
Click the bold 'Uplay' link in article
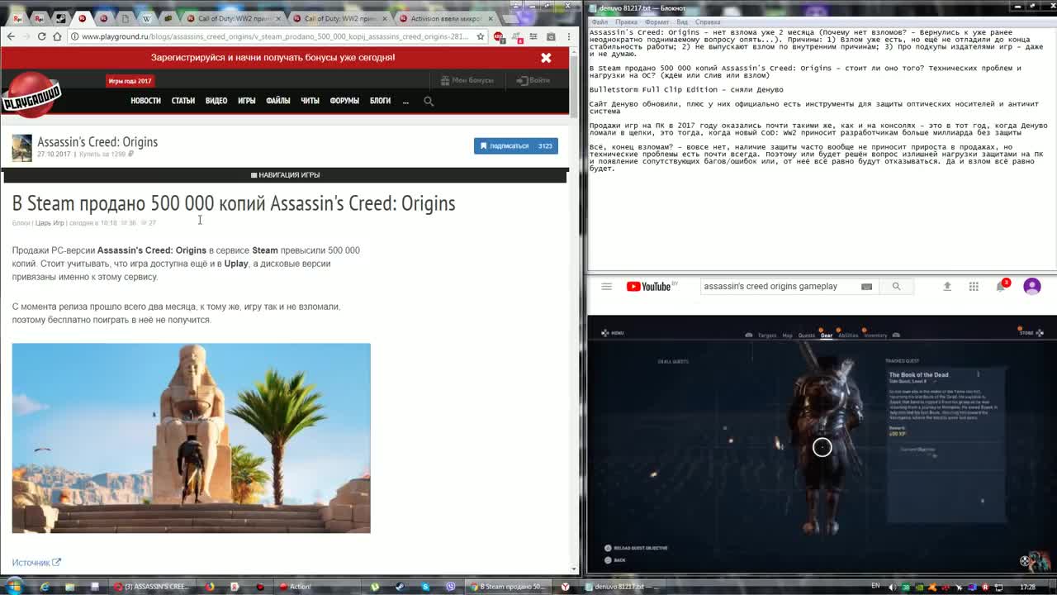tap(236, 264)
